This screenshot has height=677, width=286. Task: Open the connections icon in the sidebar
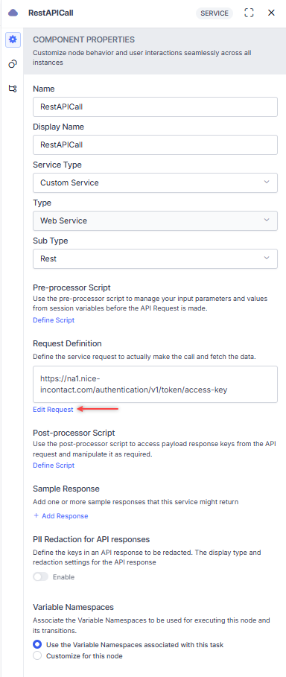[x=13, y=64]
